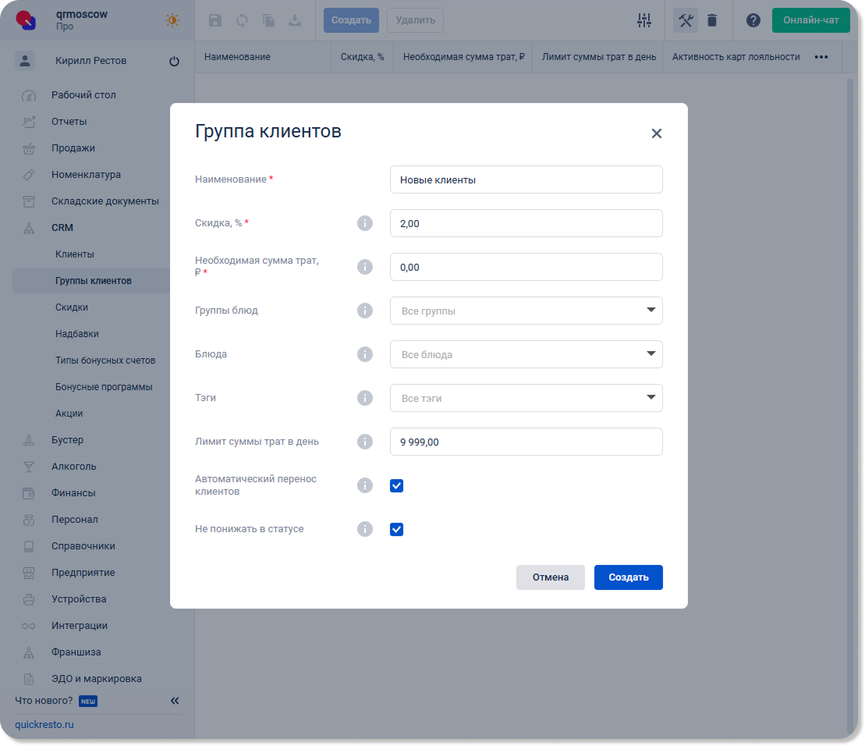
Task: Click the info icon for Лимит суммы трат в день
Action: point(364,442)
